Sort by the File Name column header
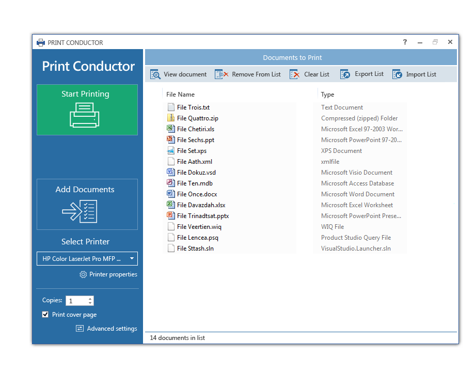The height and width of the screenshot is (372, 475). (x=180, y=94)
